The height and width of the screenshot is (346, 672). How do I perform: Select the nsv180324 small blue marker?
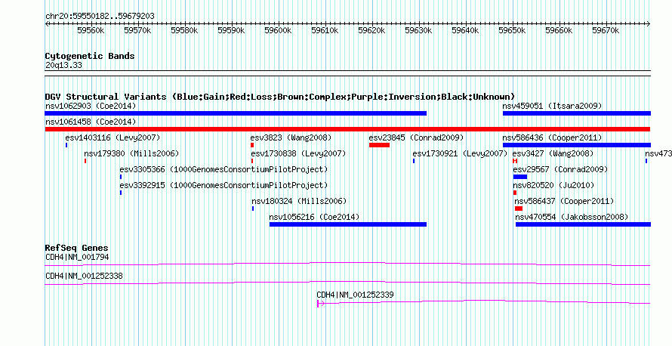point(253,209)
